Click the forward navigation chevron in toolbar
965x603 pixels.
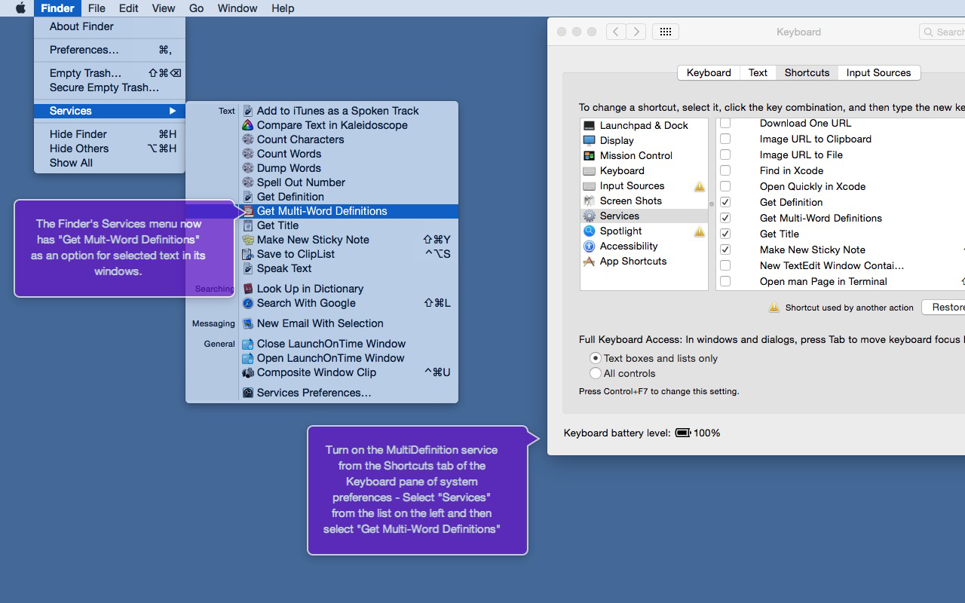pyautogui.click(x=637, y=32)
